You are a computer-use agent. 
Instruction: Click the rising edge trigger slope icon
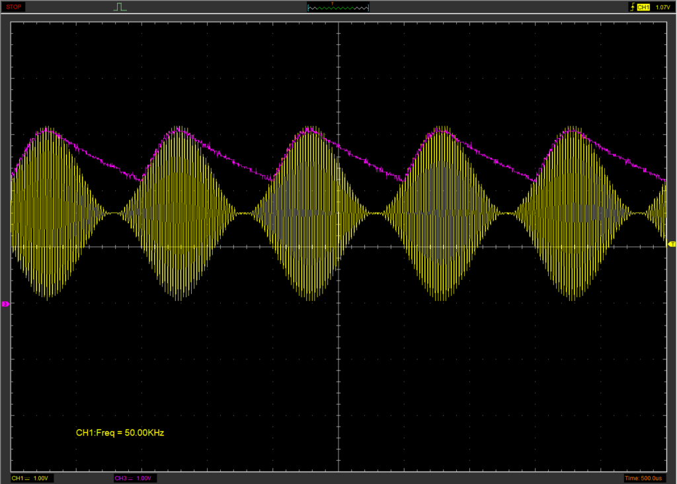coord(633,7)
